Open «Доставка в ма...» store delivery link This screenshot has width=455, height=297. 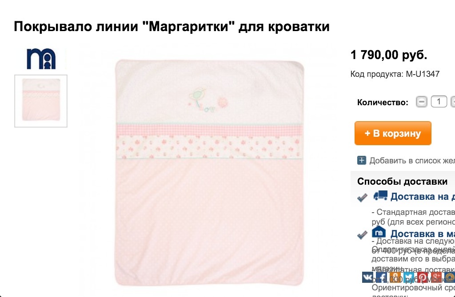423,234
